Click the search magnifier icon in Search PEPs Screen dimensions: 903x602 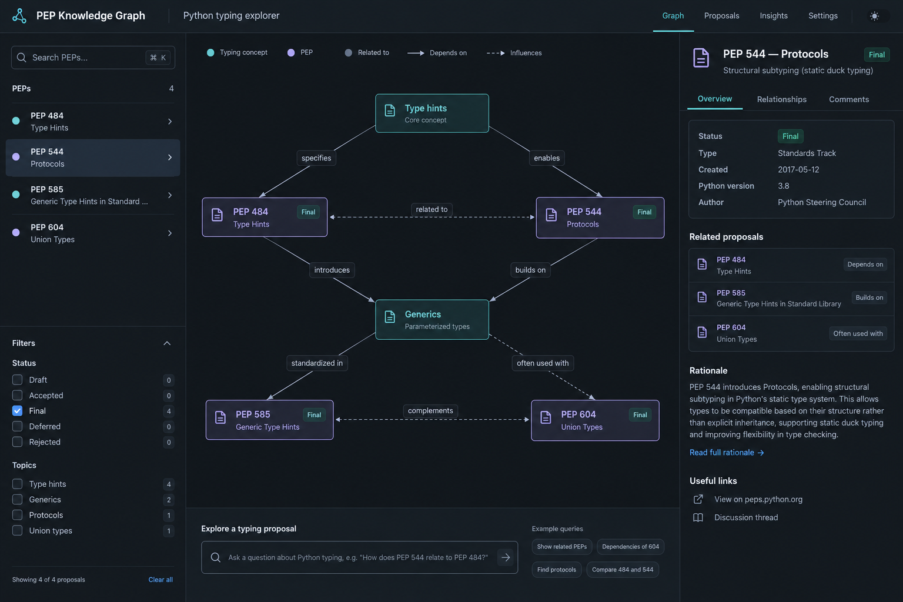(x=22, y=58)
